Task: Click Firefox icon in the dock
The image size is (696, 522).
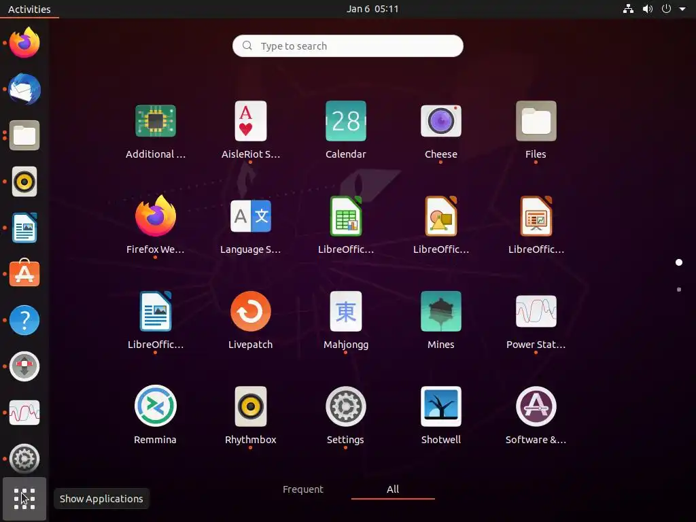Action: pos(24,43)
